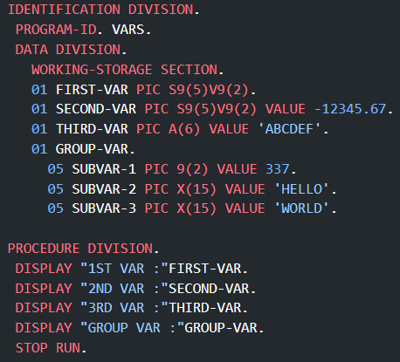Click the SUBVAR-3 field name
The height and width of the screenshot is (362, 400).
[x=104, y=208]
